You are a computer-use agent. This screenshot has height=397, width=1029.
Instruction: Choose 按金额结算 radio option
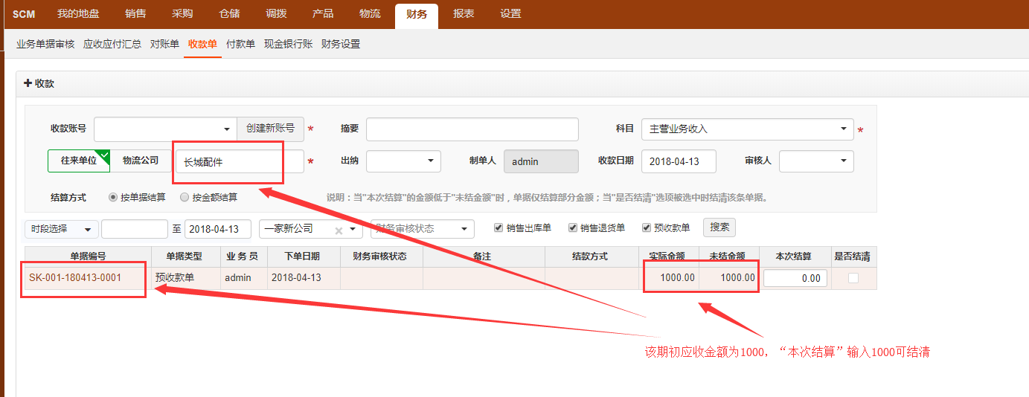(x=185, y=198)
